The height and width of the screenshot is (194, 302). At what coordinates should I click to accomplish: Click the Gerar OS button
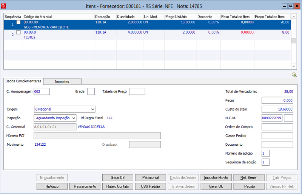[118, 178]
